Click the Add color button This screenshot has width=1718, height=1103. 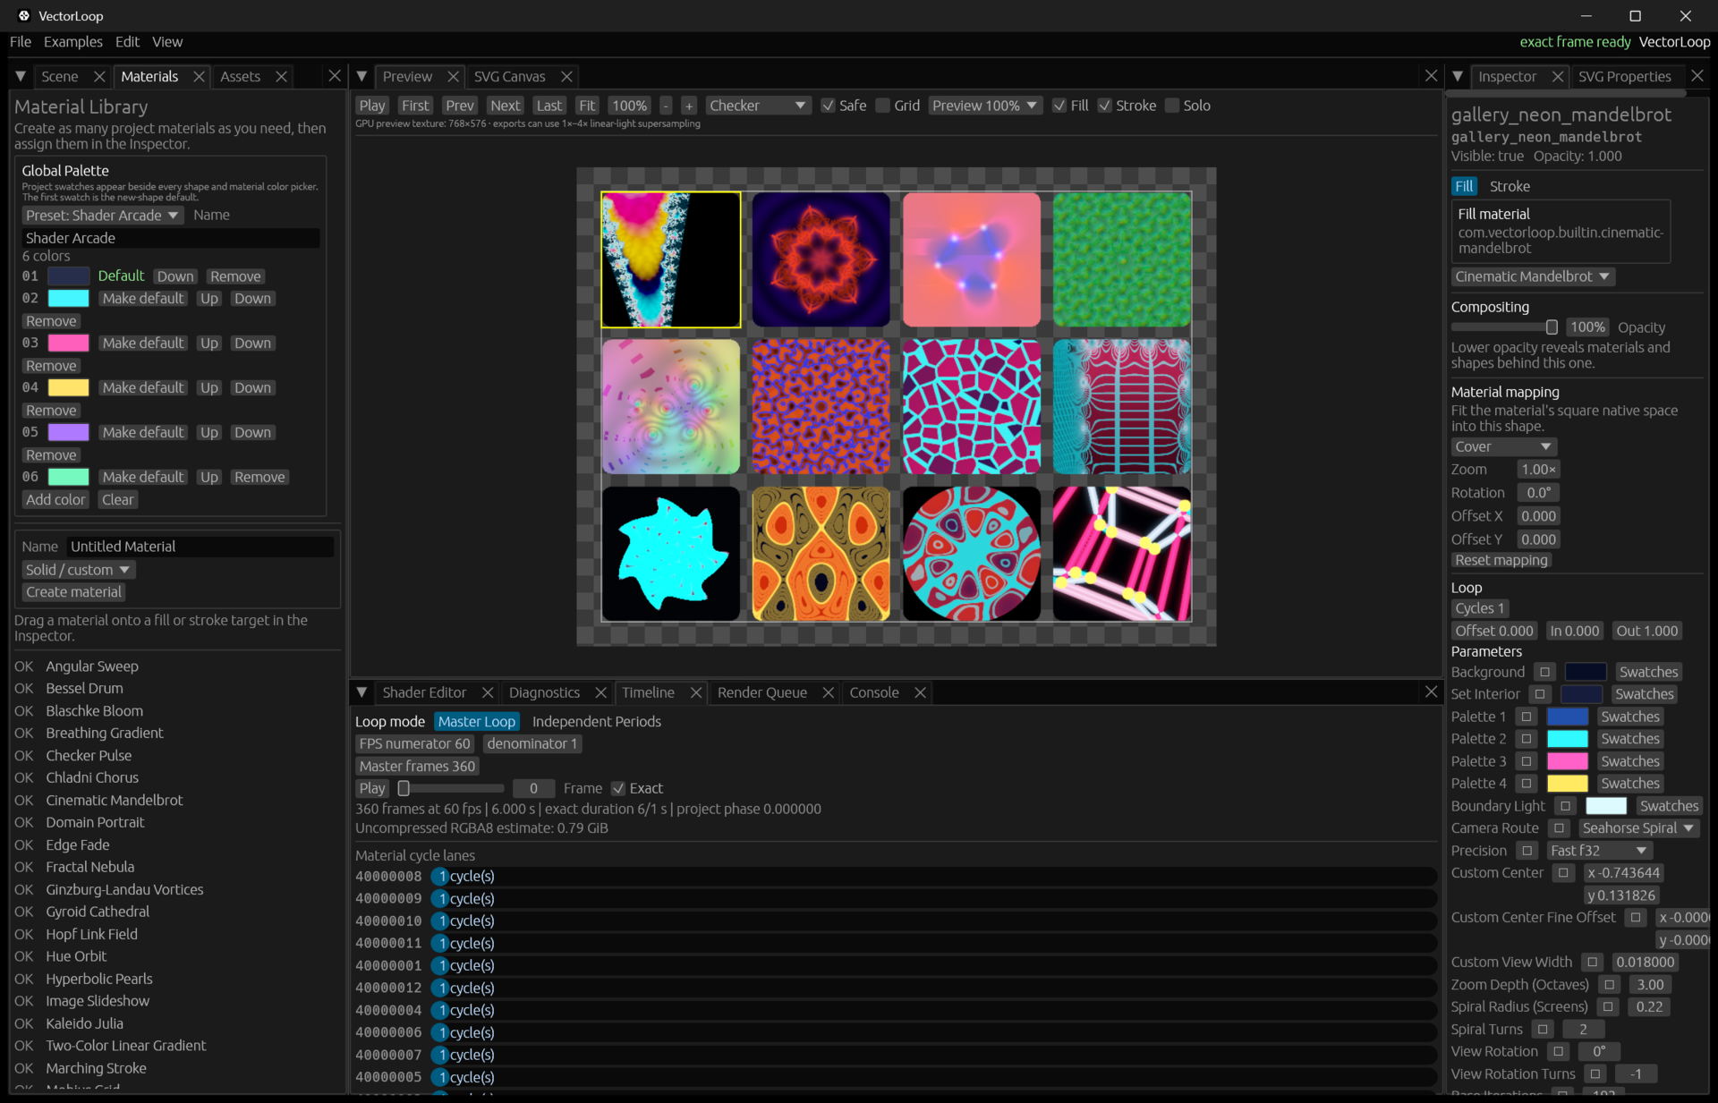coord(55,500)
